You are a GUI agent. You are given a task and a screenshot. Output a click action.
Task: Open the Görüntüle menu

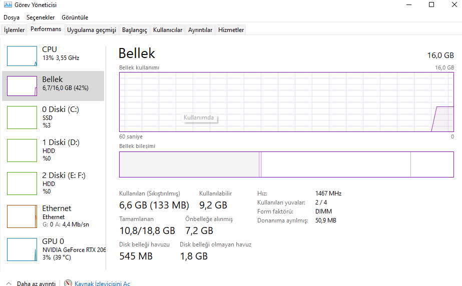point(75,17)
